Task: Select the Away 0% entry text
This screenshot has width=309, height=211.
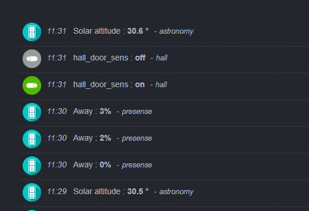Action: (x=92, y=164)
